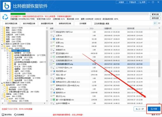Viewport: 162px width, 117px height.
Task: Expand the 5金舟投屏 (13) folder node
Action: click(x=7, y=80)
